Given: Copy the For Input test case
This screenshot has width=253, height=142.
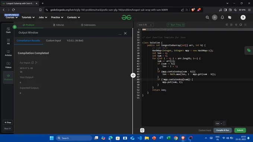Looking at the screenshot, I should [x=33, y=63].
